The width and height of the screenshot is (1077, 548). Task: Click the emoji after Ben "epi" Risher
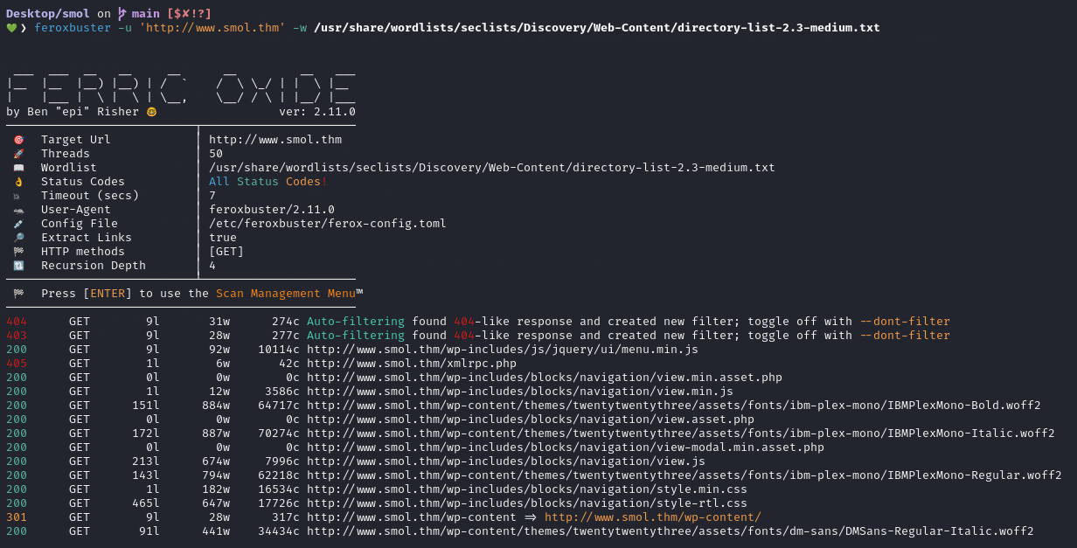coord(151,112)
